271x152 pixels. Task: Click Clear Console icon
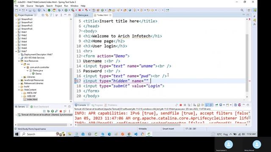194,105
